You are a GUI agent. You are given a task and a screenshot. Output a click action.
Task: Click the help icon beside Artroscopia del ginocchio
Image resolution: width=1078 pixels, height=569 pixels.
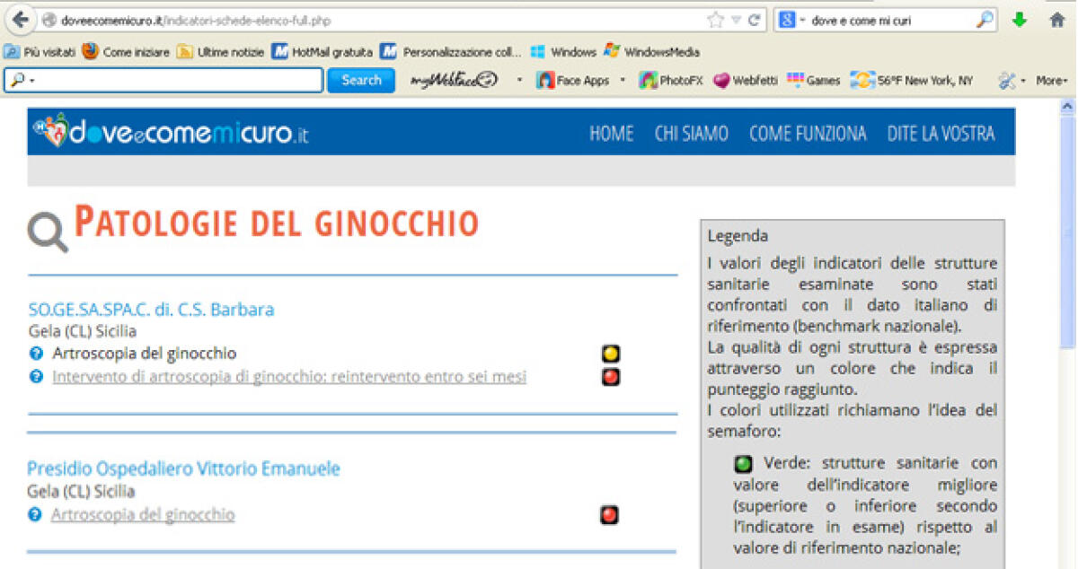click(x=36, y=354)
